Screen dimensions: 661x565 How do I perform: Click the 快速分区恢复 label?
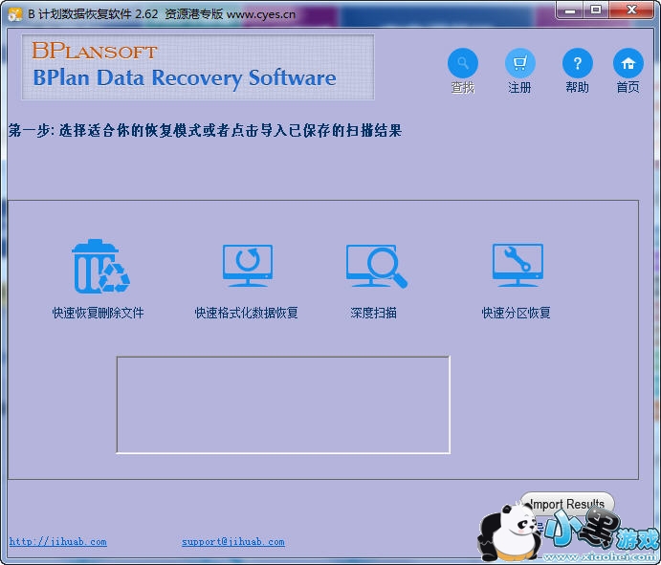516,313
